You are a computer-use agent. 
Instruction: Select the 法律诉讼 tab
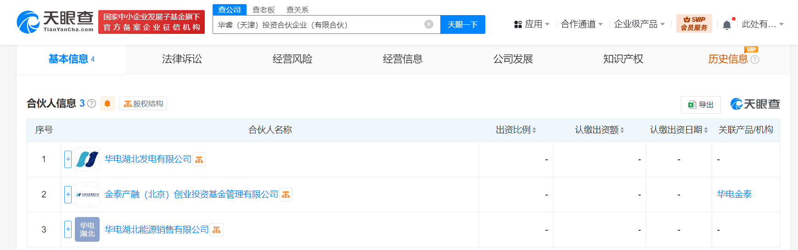point(182,59)
